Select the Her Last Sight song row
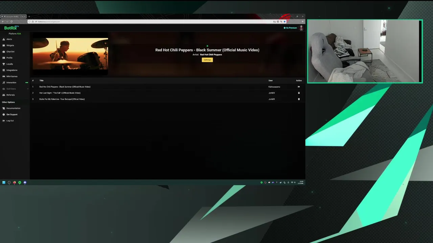The image size is (433, 243). coord(167,93)
